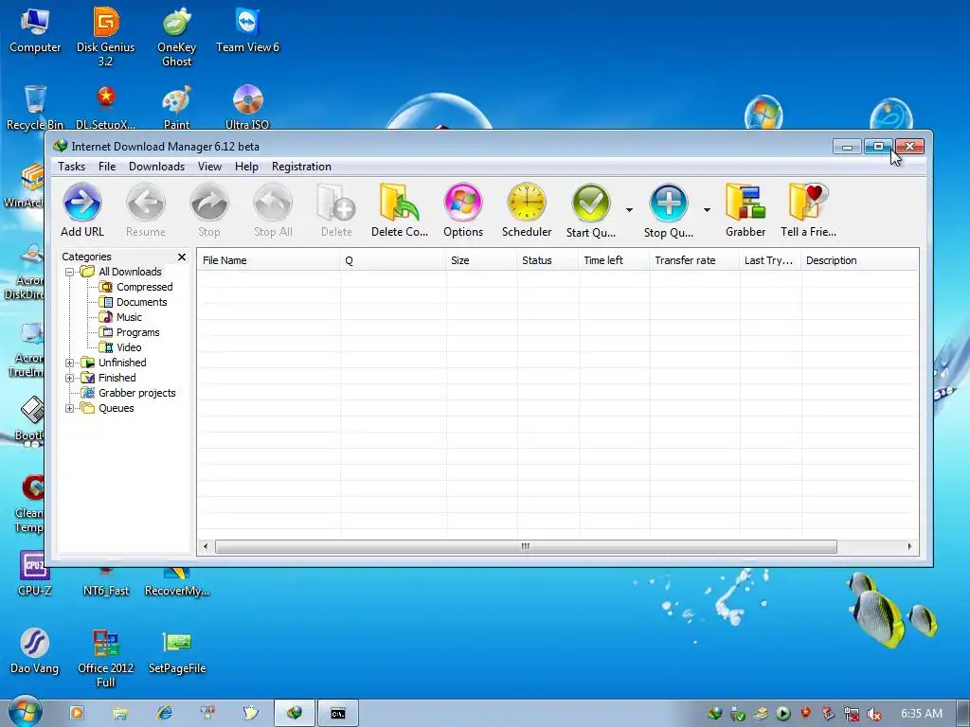This screenshot has height=727, width=970.
Task: Click the muted volume tray icon
Action: click(874, 714)
